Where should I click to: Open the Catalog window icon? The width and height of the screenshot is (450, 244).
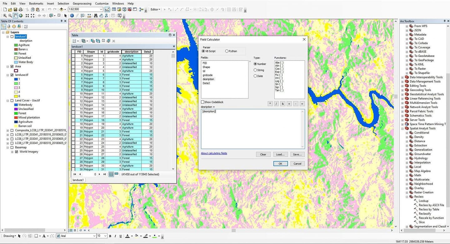pyautogui.click(x=119, y=10)
